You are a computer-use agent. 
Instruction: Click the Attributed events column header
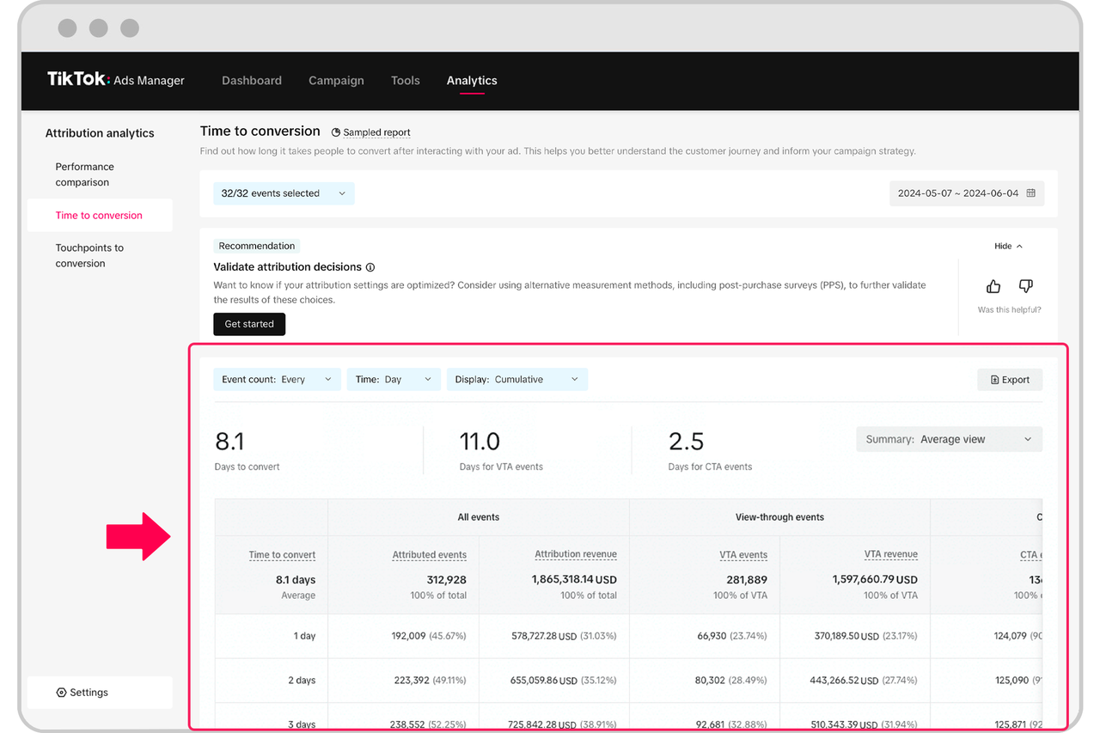pyautogui.click(x=430, y=555)
